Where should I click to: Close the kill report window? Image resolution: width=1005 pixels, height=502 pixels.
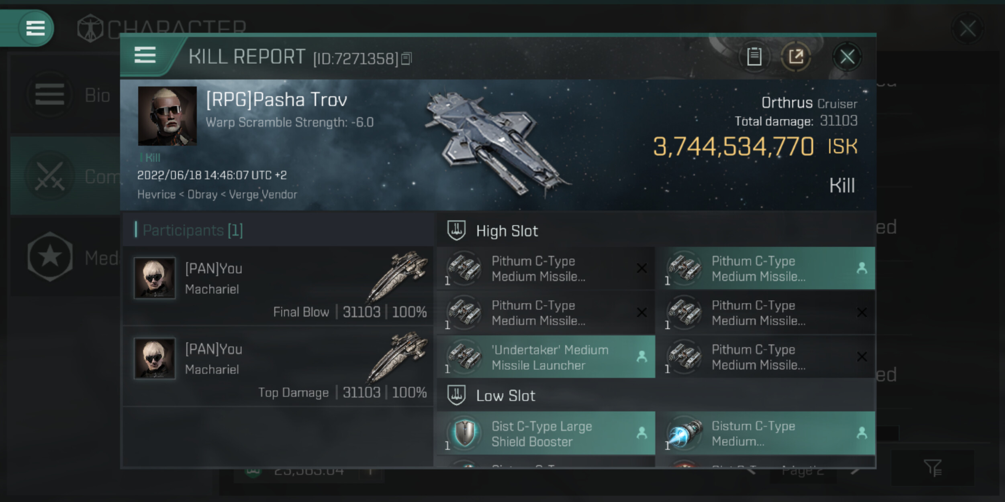pos(847,57)
